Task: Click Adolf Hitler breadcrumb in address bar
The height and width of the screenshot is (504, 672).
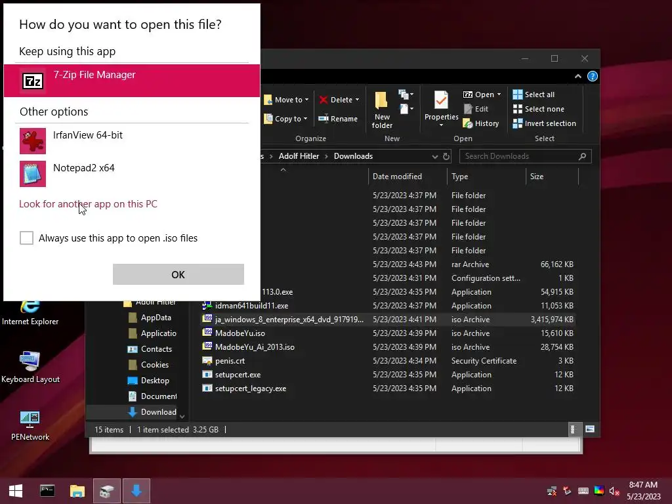Action: [299, 156]
